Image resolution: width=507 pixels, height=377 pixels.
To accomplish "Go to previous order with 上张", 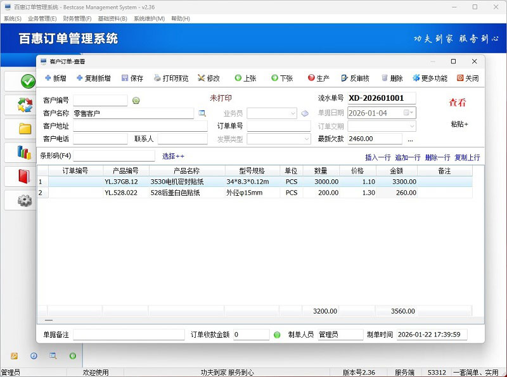I will (245, 78).
